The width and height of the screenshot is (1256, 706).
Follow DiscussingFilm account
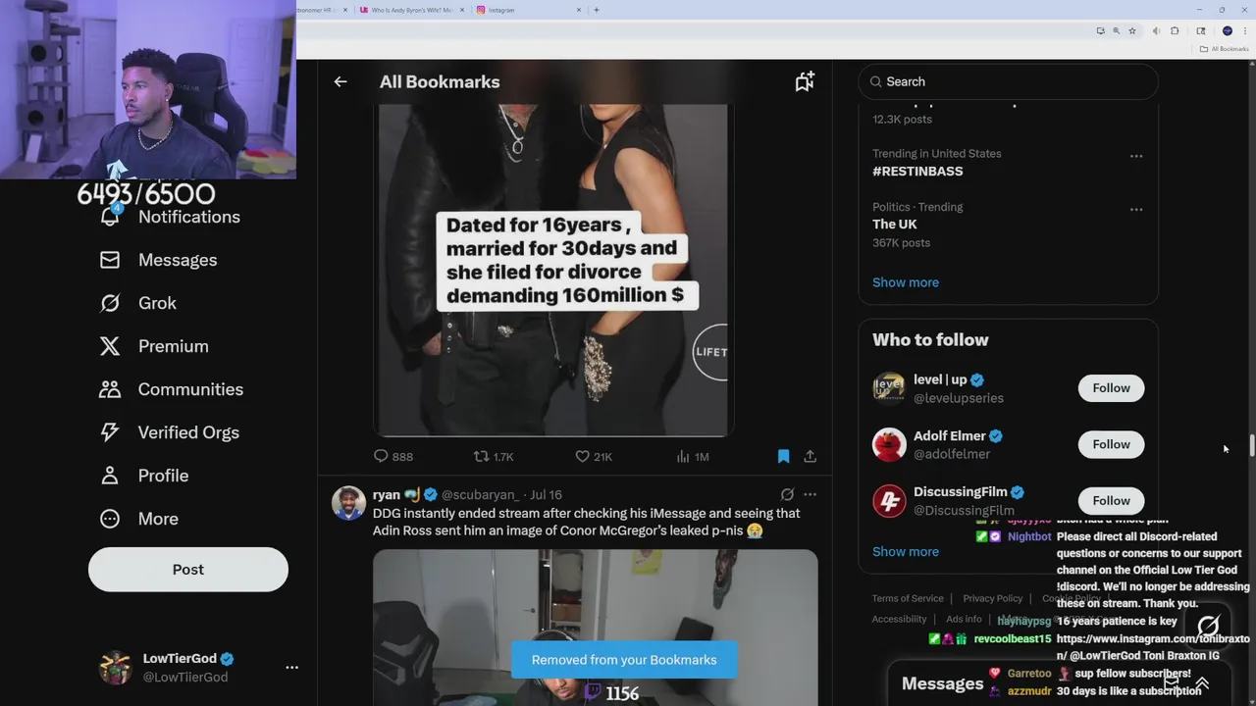point(1111,501)
